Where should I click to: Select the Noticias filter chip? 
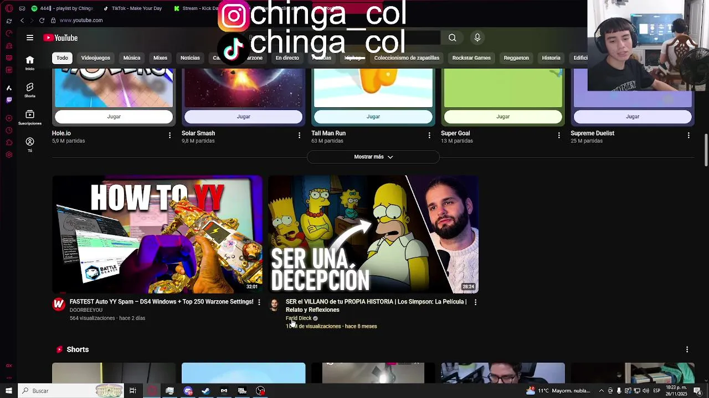pos(190,58)
